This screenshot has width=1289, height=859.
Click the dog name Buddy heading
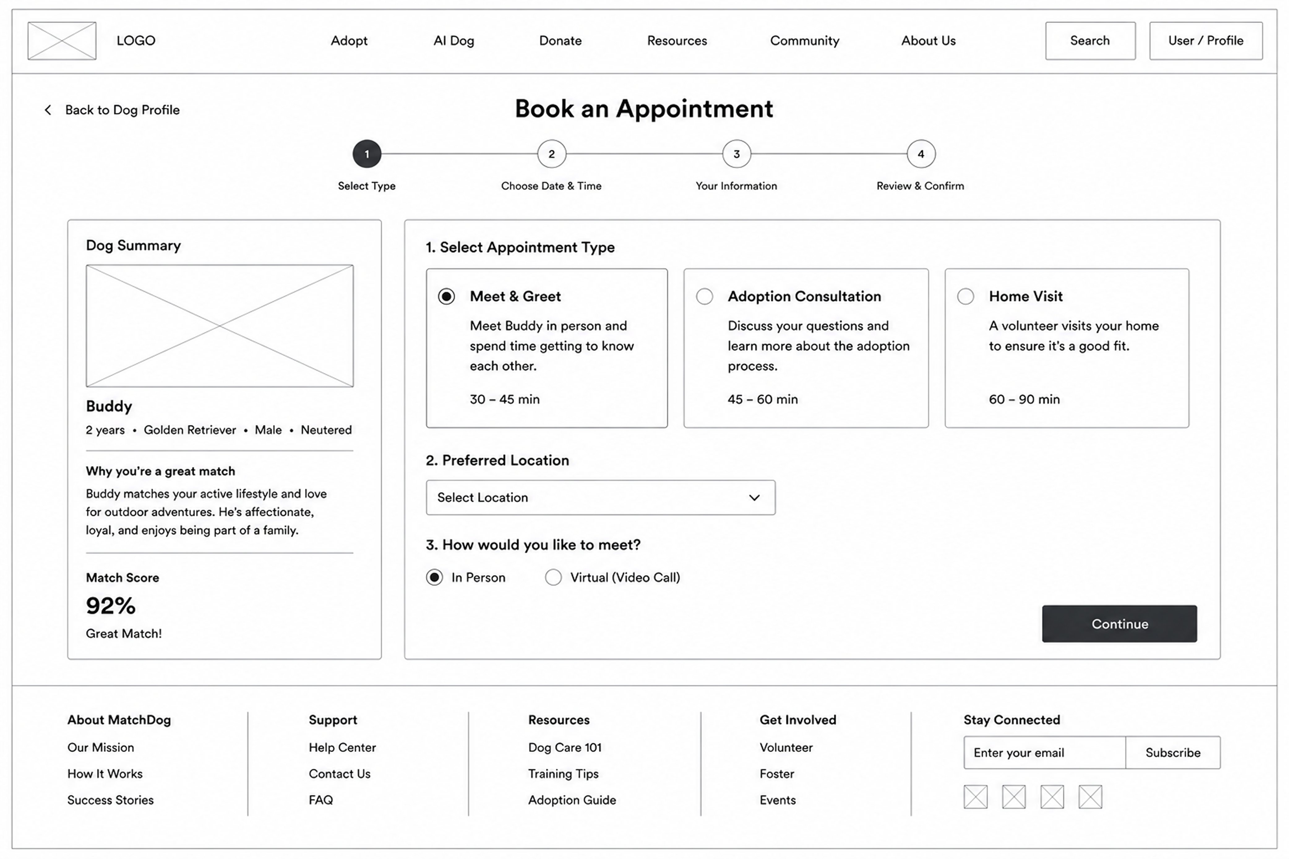click(x=109, y=407)
